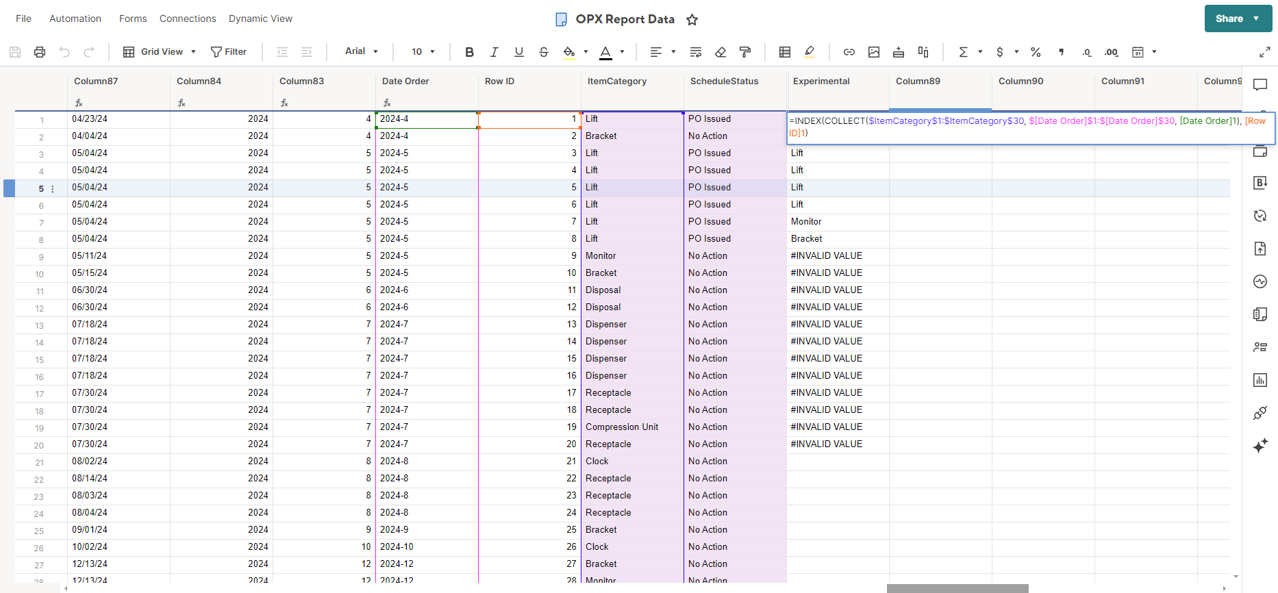The width and height of the screenshot is (1278, 593).
Task: Open the conditional formatting icon
Action: [x=785, y=52]
